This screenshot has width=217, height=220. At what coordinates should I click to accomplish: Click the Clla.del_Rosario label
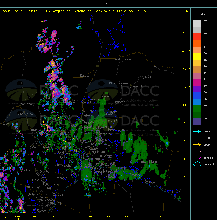(123, 59)
